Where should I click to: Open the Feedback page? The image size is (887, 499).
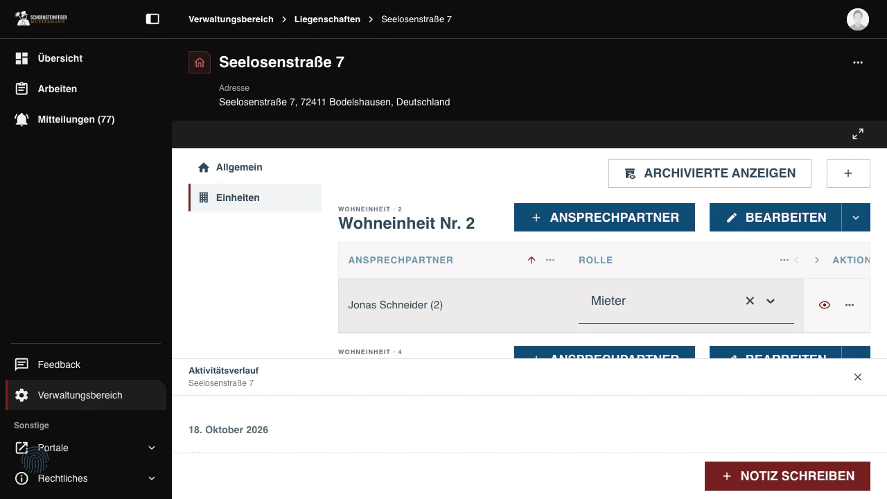(86, 365)
